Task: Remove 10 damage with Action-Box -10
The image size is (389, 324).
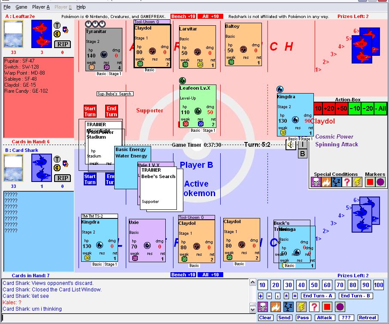Action: [355, 108]
